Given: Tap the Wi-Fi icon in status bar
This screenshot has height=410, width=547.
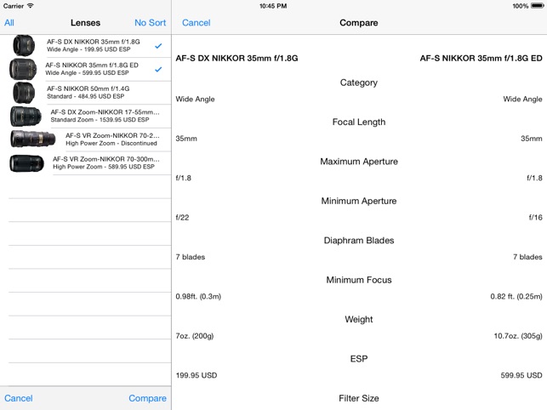Looking at the screenshot, I should point(31,6).
